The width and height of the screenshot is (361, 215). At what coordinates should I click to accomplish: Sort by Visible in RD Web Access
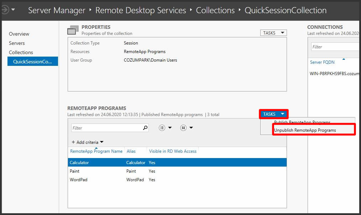pyautogui.click(x=173, y=151)
